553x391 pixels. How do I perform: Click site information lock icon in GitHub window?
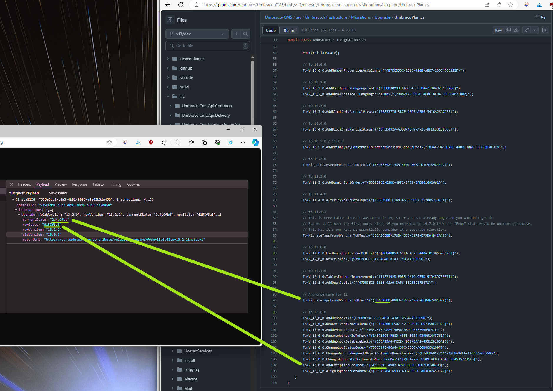(197, 5)
